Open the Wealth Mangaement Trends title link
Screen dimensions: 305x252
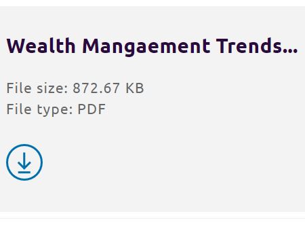152,46
